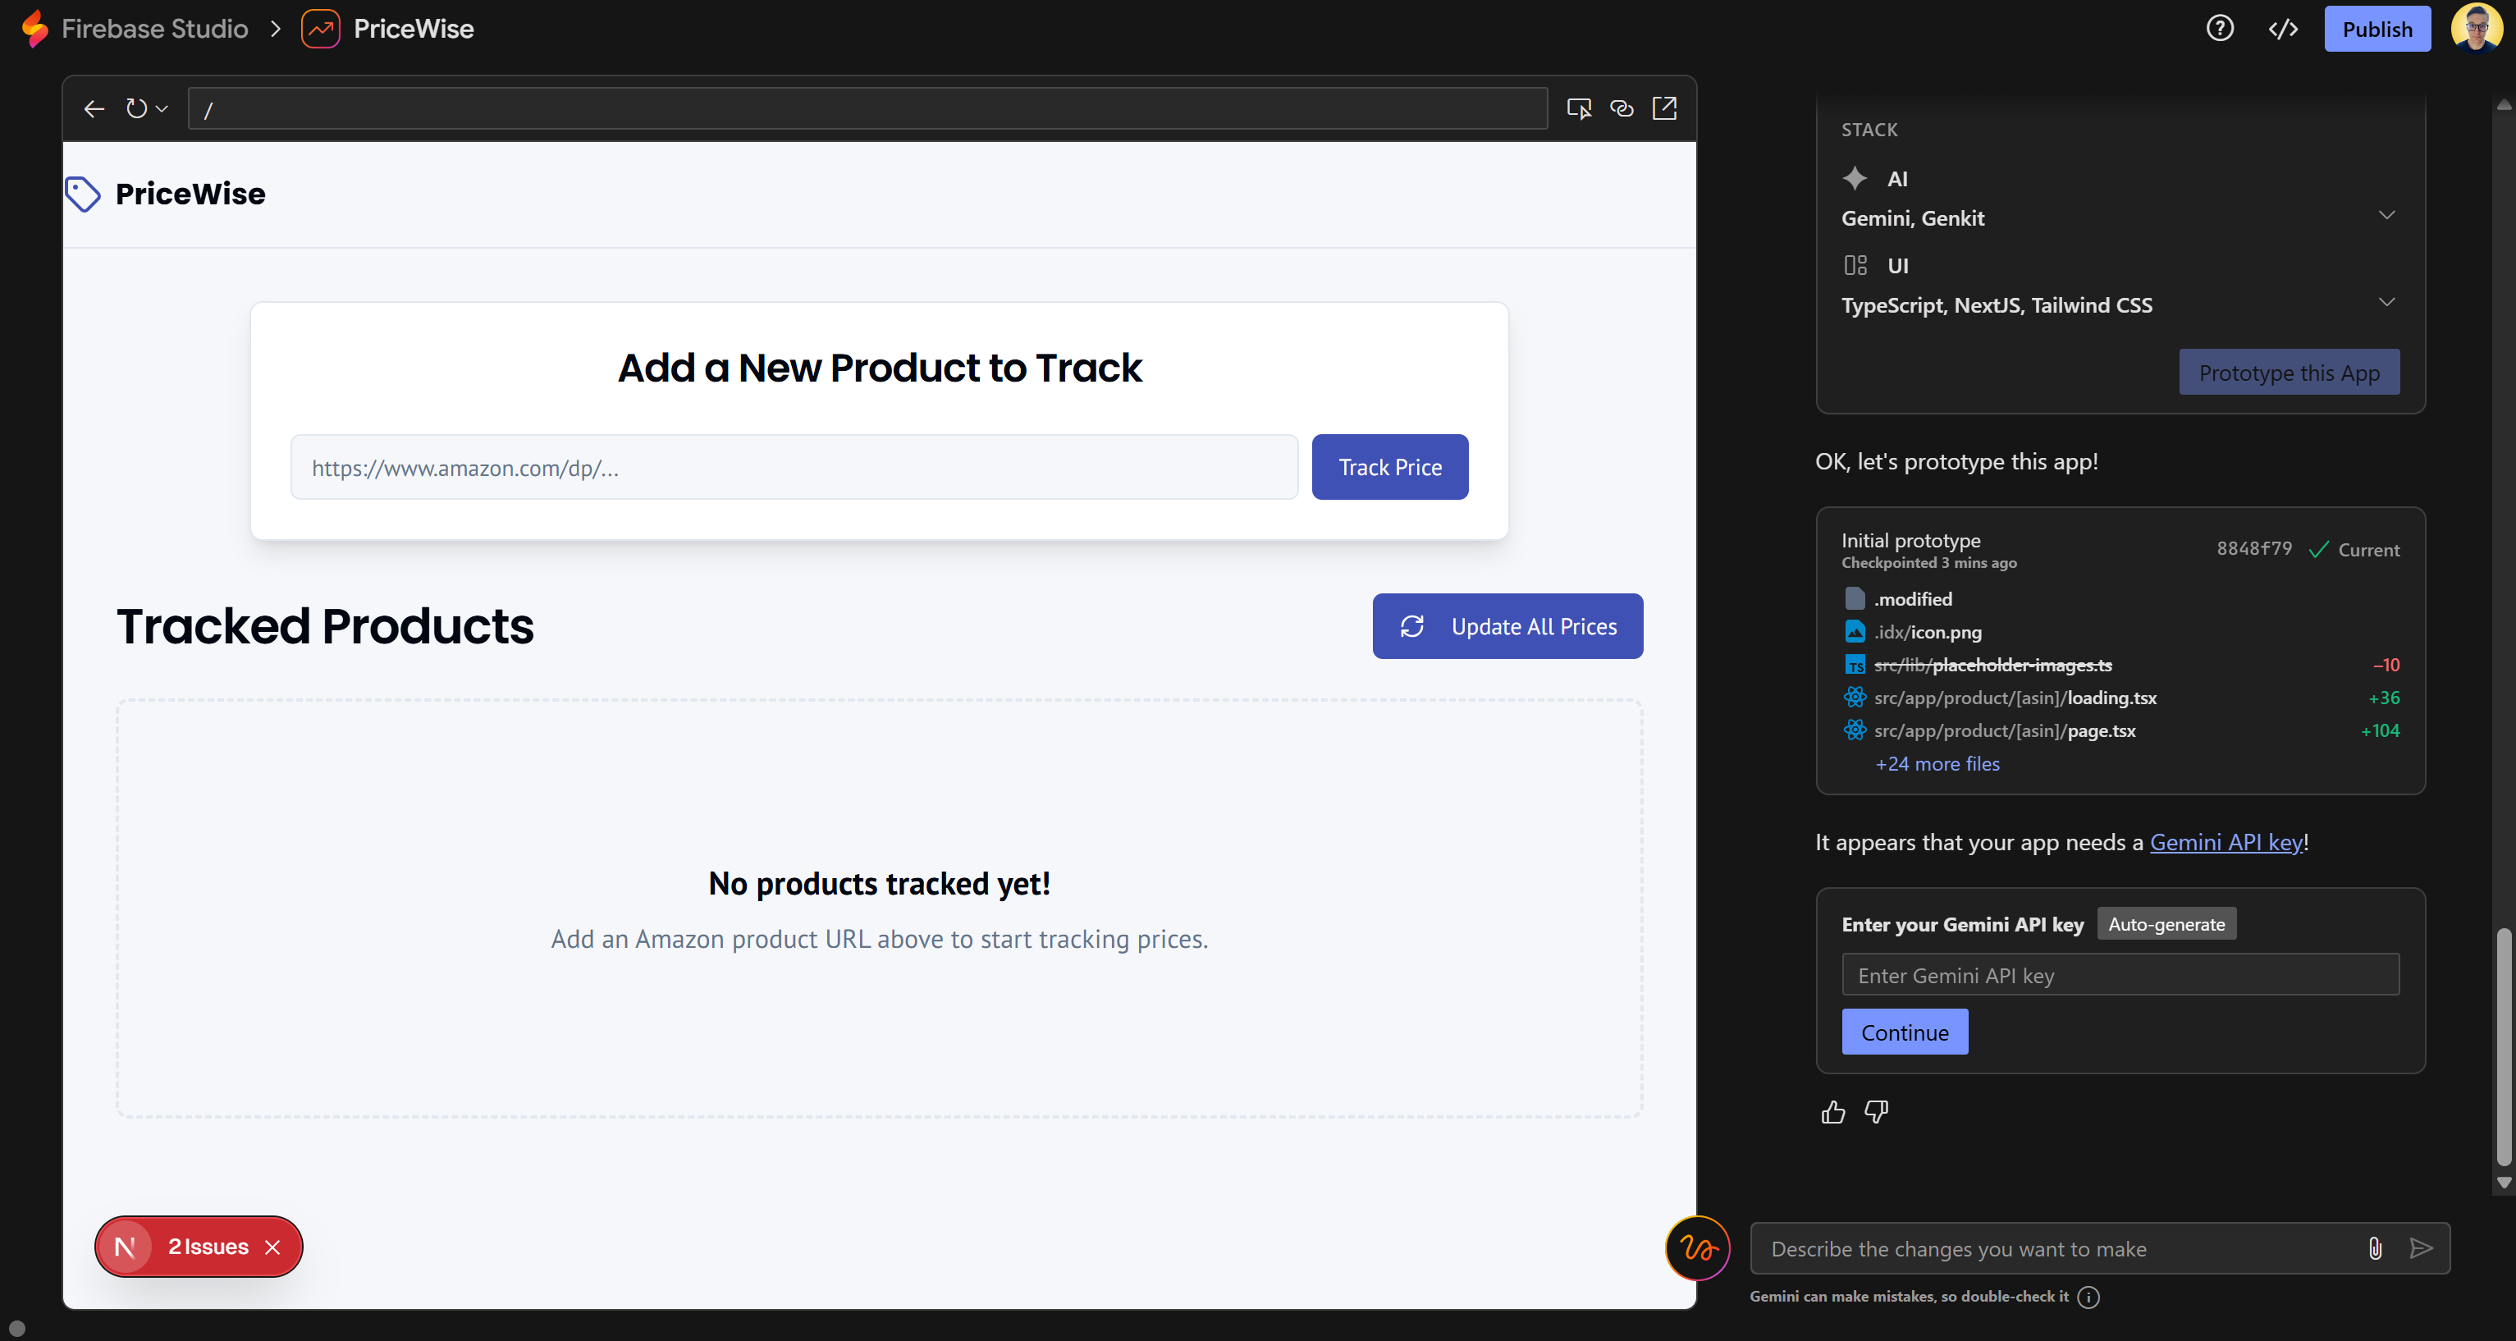Click the thumbs up feedback icon
The image size is (2516, 1341).
point(1833,1113)
